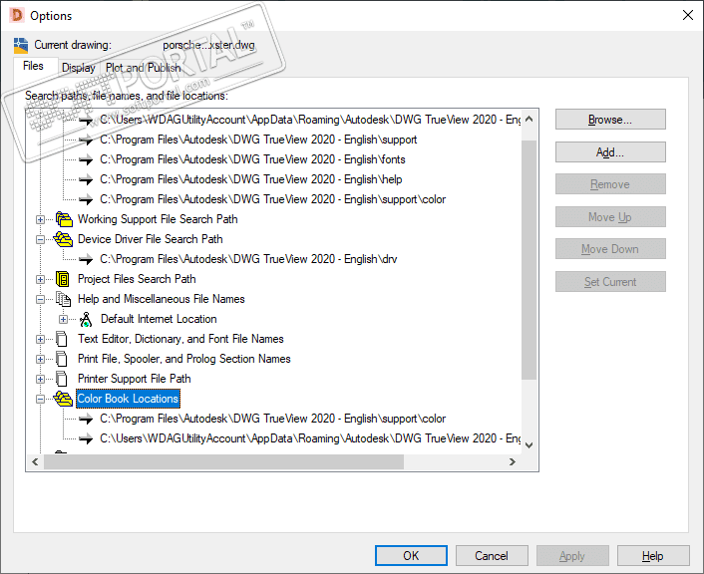The image size is (704, 574).
Task: Expand Working Support File Search Path node
Action: pos(41,219)
